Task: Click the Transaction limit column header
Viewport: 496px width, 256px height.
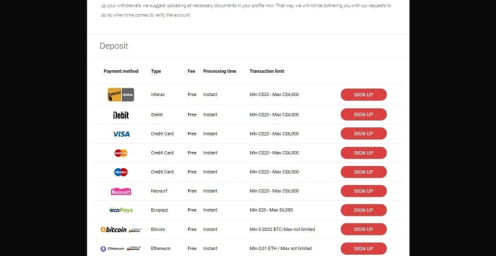Action: 266,71
